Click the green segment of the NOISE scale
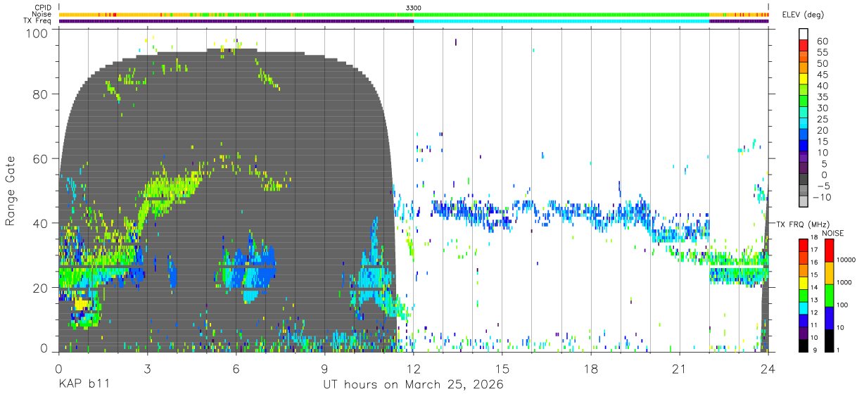Screen dimensions: 864x399 pyautogui.click(x=830, y=296)
